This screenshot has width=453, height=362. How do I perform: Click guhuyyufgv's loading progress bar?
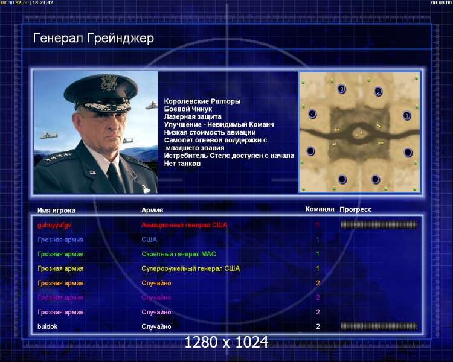click(379, 224)
